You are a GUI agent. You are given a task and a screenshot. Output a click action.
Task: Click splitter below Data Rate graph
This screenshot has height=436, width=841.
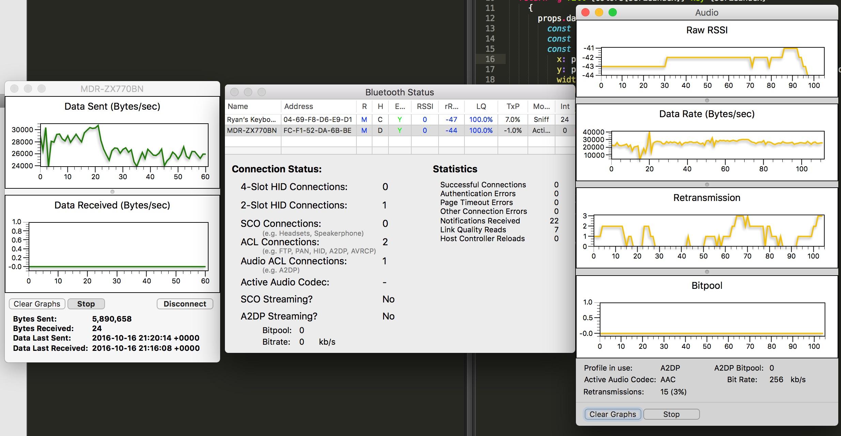point(707,185)
